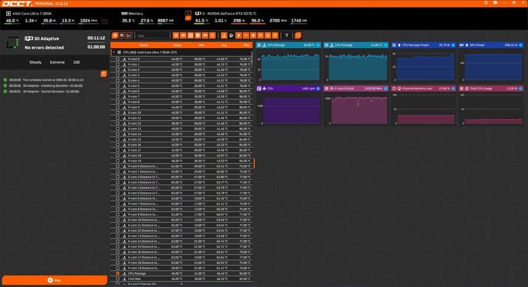
Task: Open help icon in title bar
Action: (x=486, y=3)
